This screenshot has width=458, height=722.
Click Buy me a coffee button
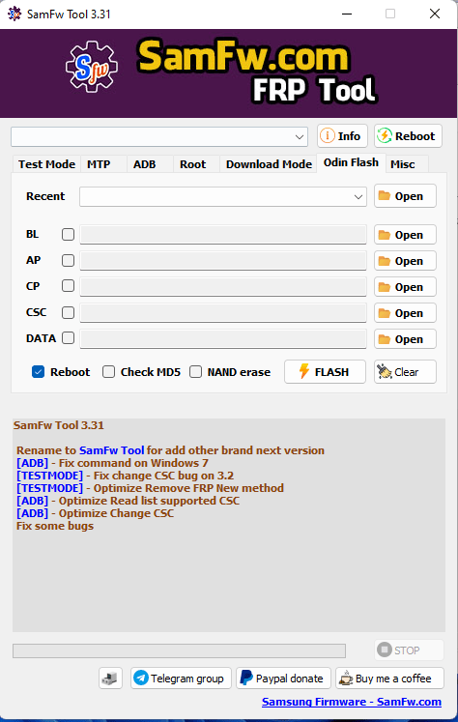tap(389, 679)
